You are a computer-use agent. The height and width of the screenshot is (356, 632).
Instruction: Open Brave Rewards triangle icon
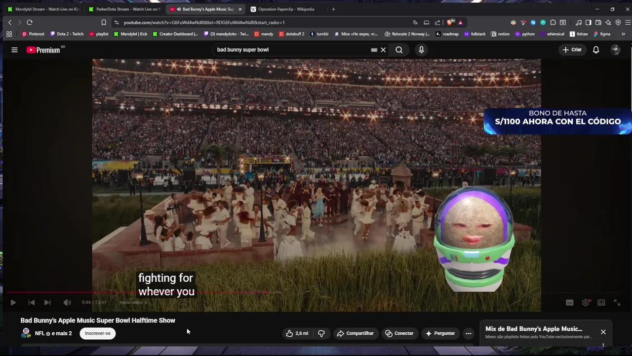click(460, 22)
